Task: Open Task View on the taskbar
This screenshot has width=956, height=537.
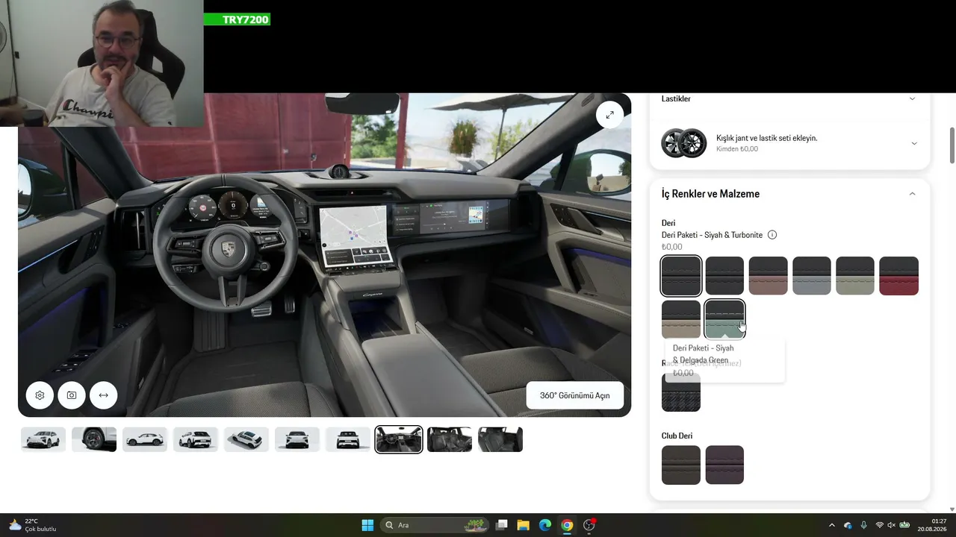Action: click(x=502, y=525)
